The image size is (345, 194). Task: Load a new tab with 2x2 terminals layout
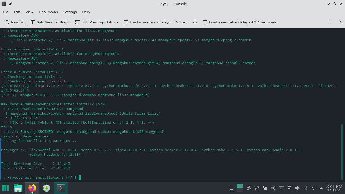(160, 22)
